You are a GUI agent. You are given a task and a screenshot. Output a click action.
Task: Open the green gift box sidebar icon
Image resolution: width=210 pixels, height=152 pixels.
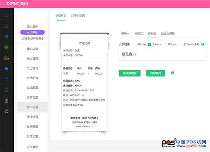point(6,90)
